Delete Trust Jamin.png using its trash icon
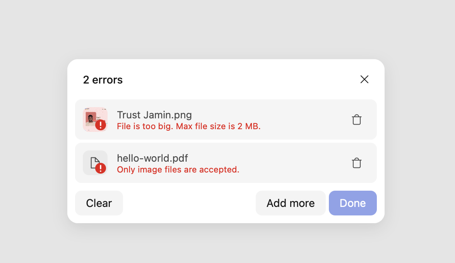The height and width of the screenshot is (263, 455). click(356, 120)
